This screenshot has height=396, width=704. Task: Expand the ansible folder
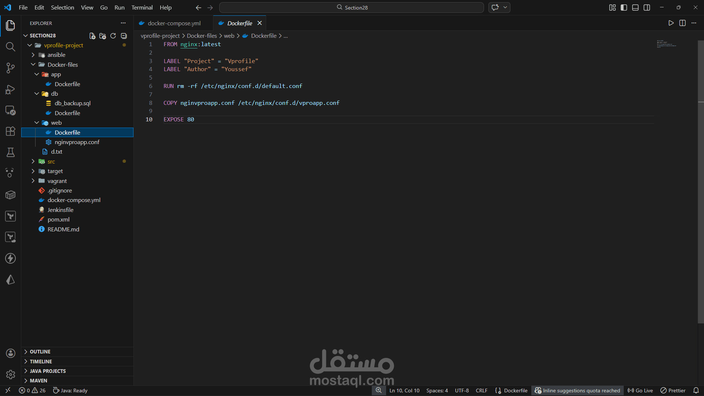56,55
